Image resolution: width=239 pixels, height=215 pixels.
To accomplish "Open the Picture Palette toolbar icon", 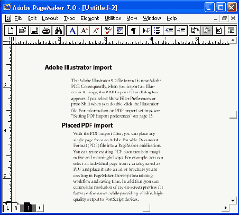I will click(231, 31).
